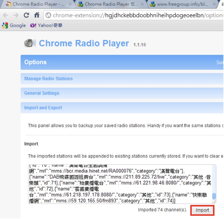Go to the browser home page

pyautogui.click(x=37, y=15)
